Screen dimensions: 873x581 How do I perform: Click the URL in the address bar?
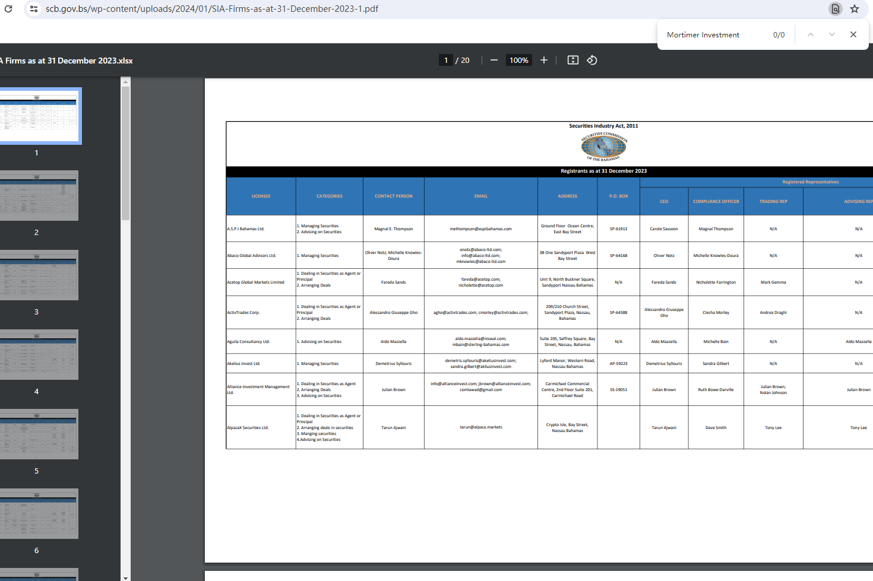(x=212, y=9)
